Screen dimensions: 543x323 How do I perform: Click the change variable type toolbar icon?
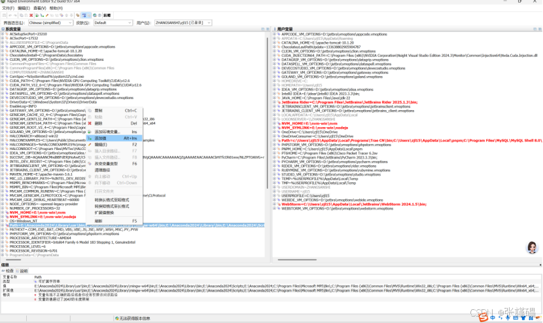[61, 15]
